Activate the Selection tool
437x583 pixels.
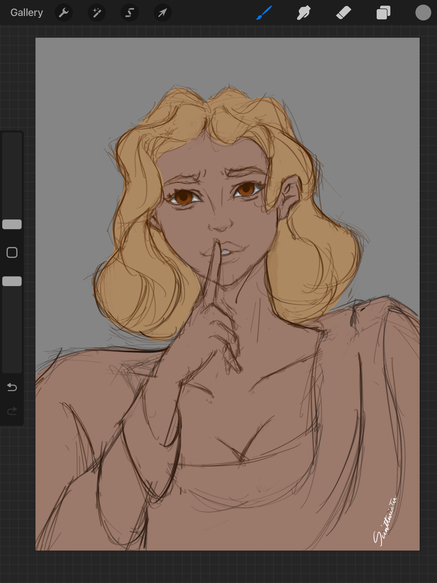[130, 13]
